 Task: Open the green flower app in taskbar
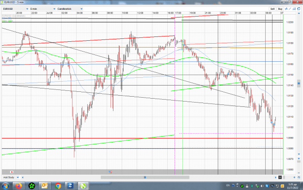[32, 186]
